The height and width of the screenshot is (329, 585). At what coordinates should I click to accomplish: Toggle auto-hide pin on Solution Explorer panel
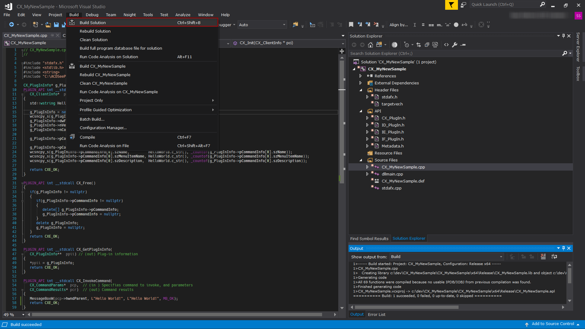[x=563, y=36]
